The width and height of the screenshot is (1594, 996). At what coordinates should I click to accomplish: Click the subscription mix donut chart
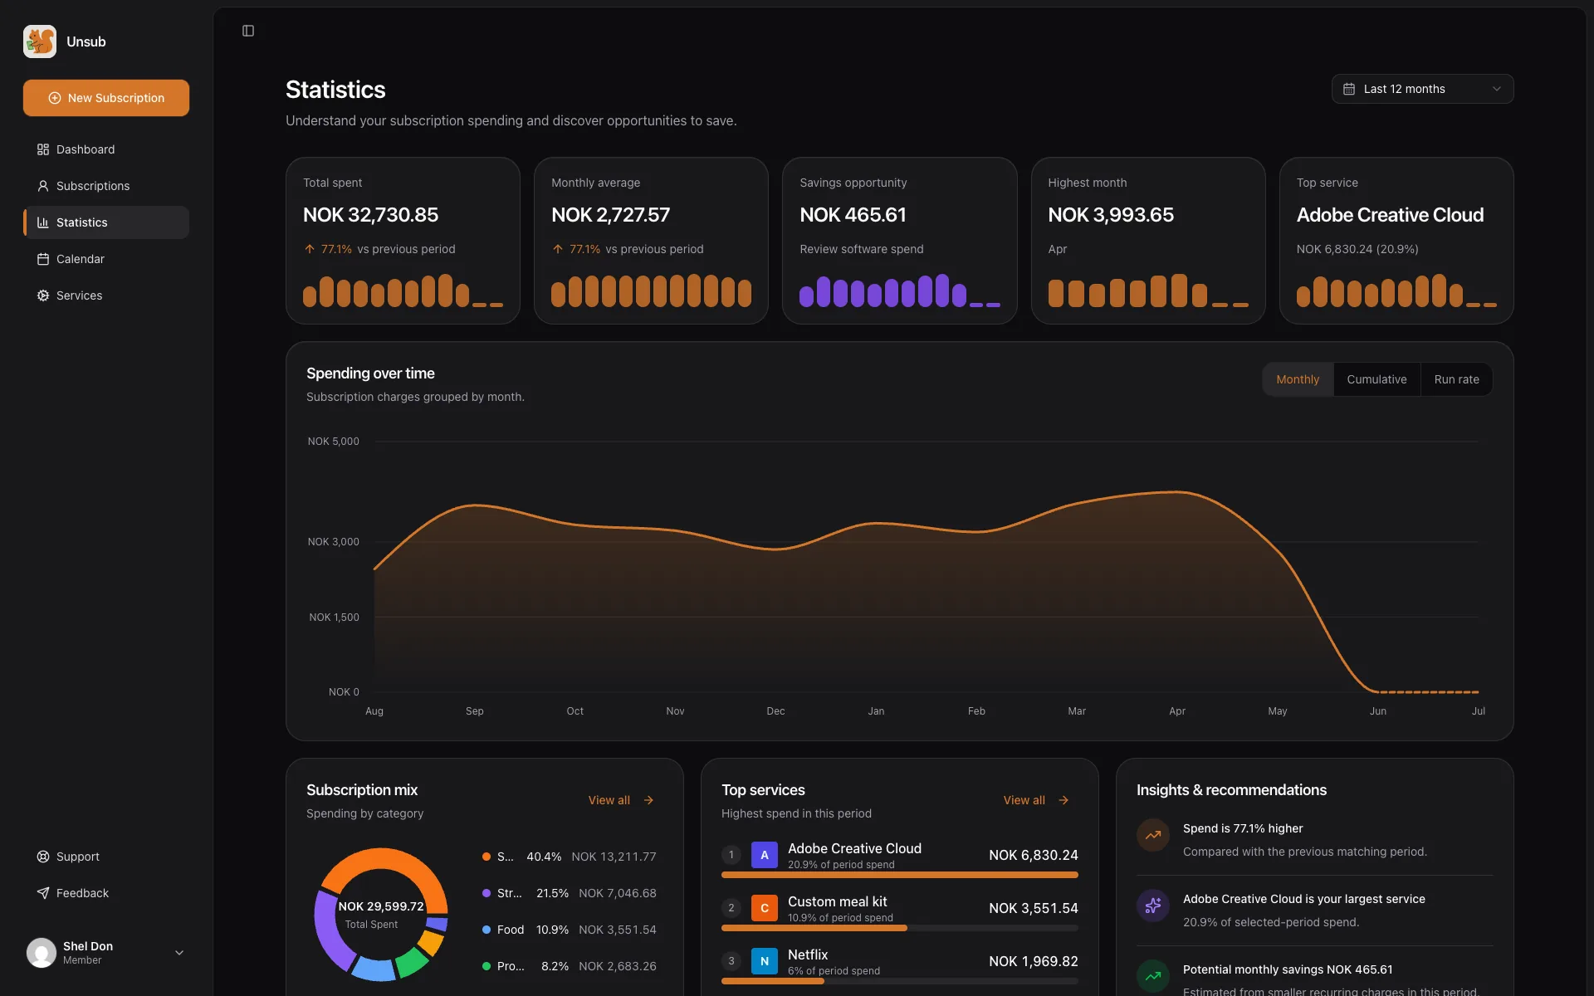pos(381,915)
